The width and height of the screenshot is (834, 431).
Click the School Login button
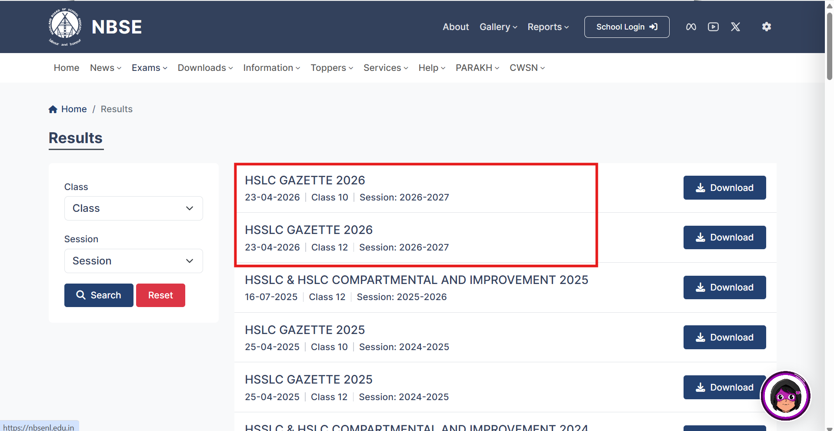coord(627,27)
